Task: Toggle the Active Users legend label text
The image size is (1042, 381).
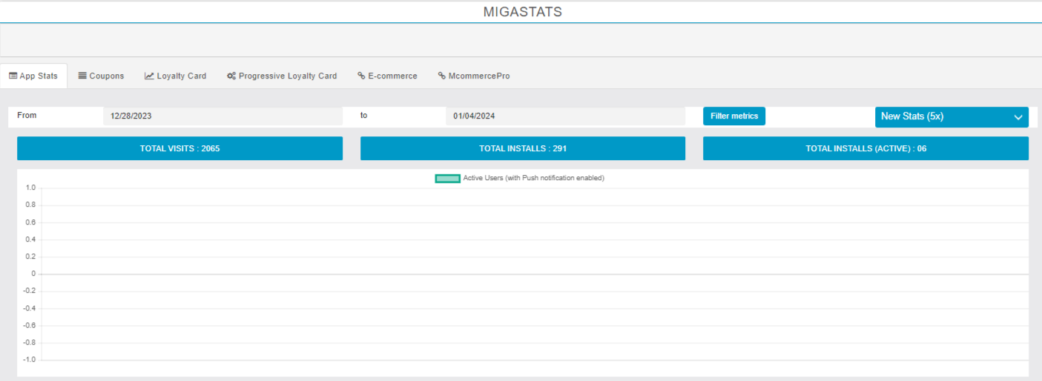Action: click(533, 179)
